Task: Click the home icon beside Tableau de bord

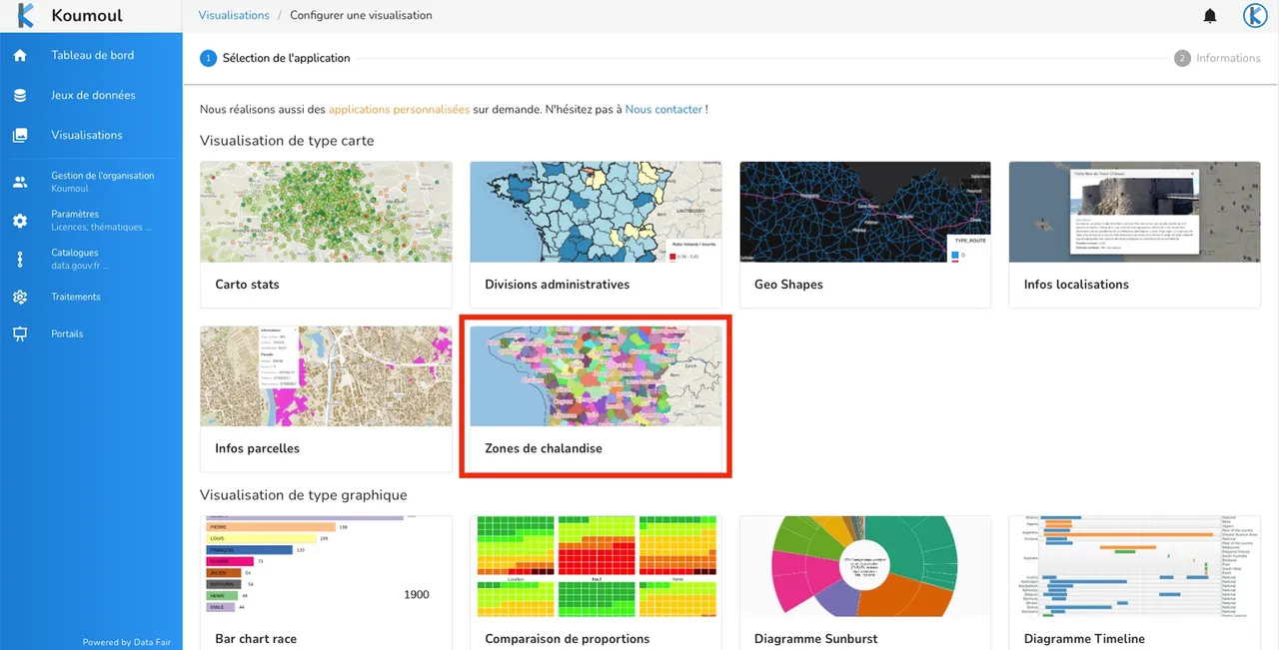Action: click(20, 56)
